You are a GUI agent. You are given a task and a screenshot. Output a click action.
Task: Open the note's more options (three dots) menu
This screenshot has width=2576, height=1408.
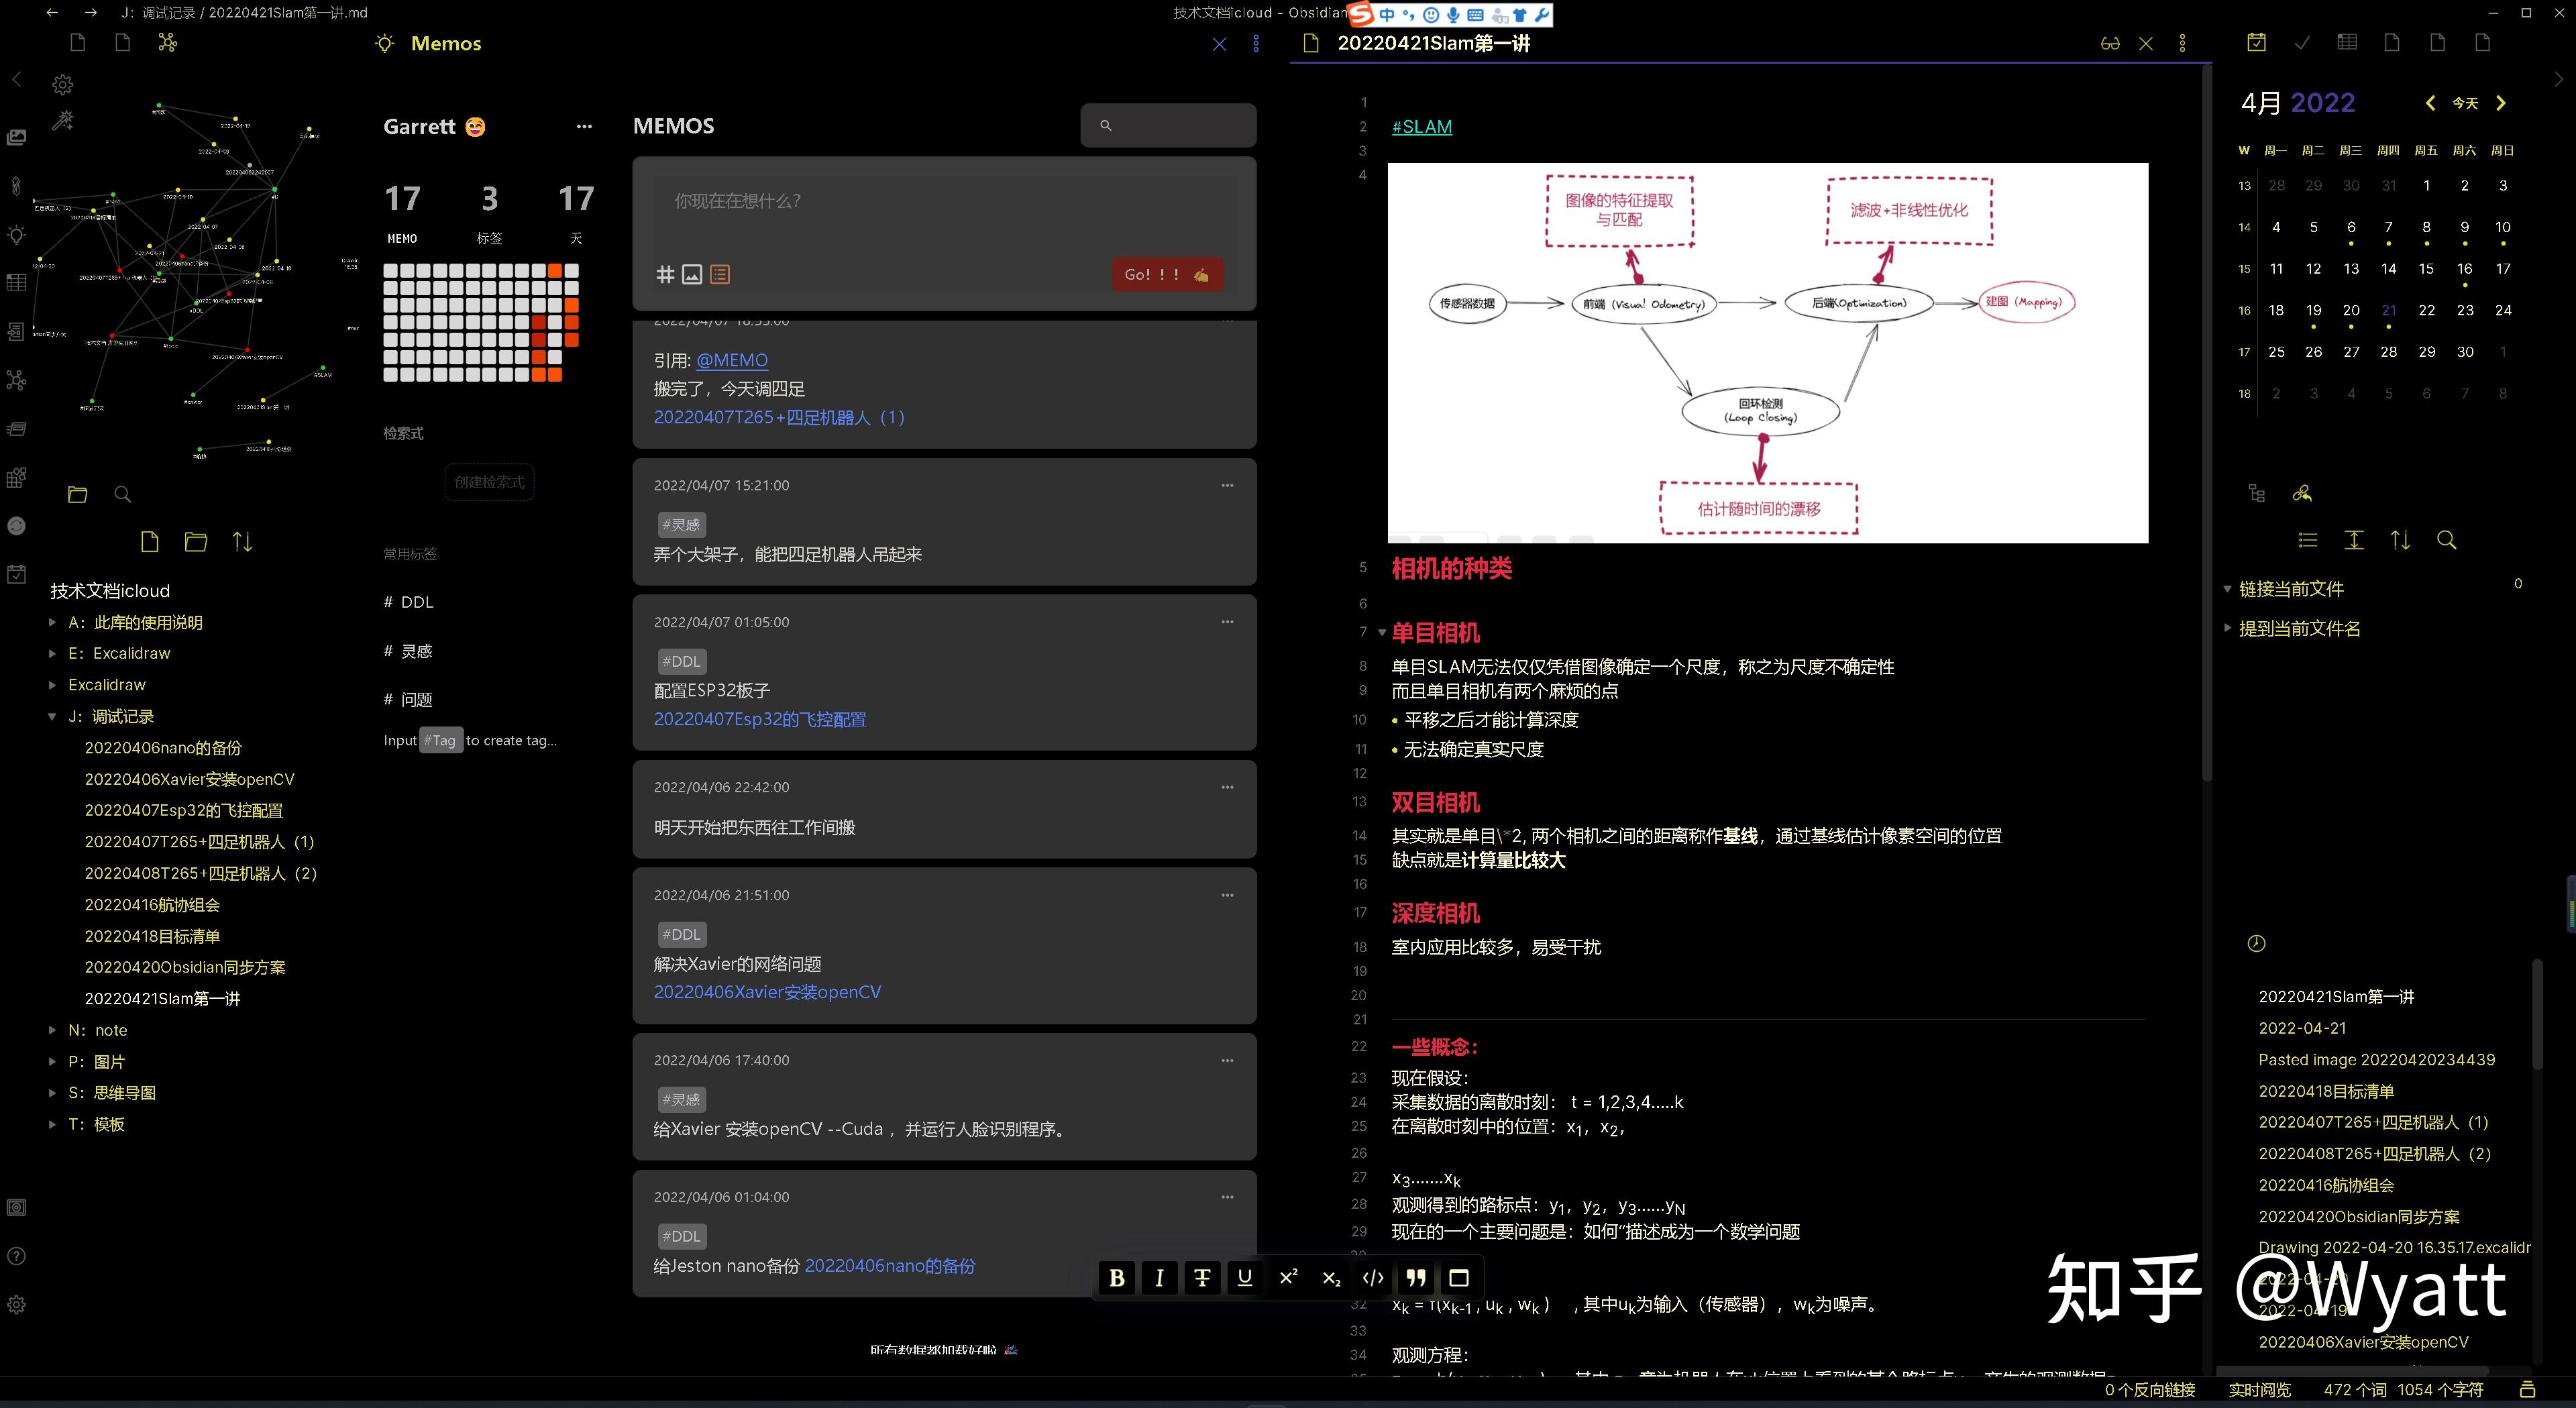click(x=2182, y=43)
